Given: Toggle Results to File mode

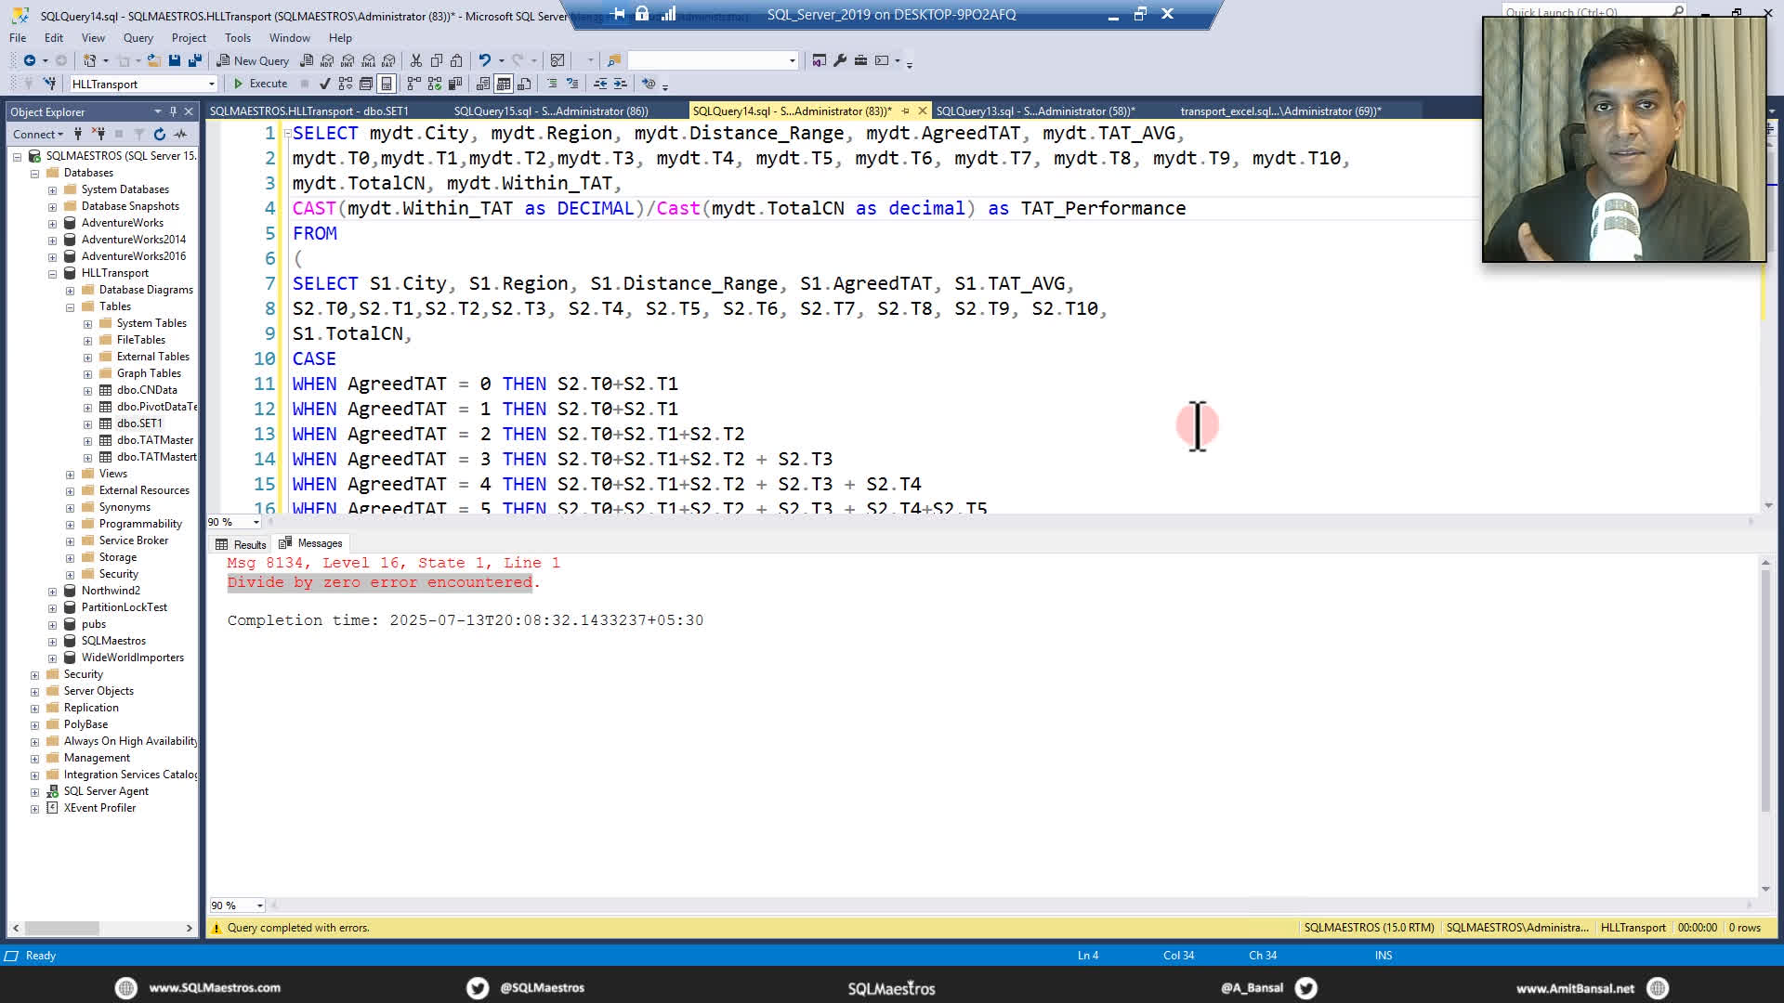Looking at the screenshot, I should (x=524, y=84).
